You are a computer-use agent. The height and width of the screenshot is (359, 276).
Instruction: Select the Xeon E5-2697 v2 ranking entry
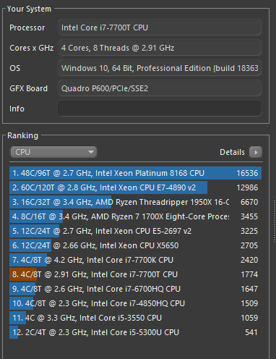click(136, 231)
